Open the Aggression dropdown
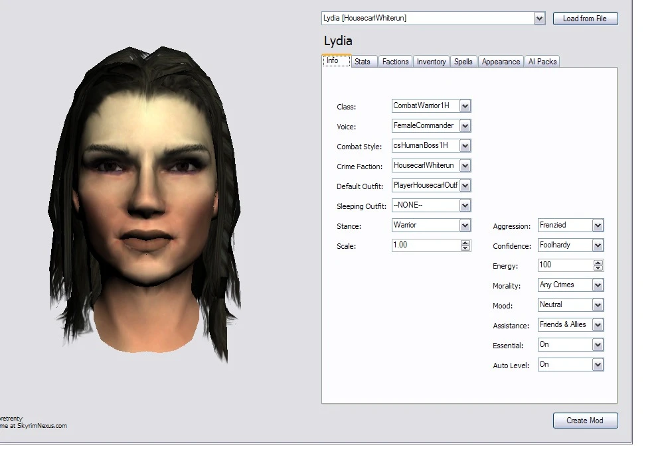664x467 pixels. point(598,225)
